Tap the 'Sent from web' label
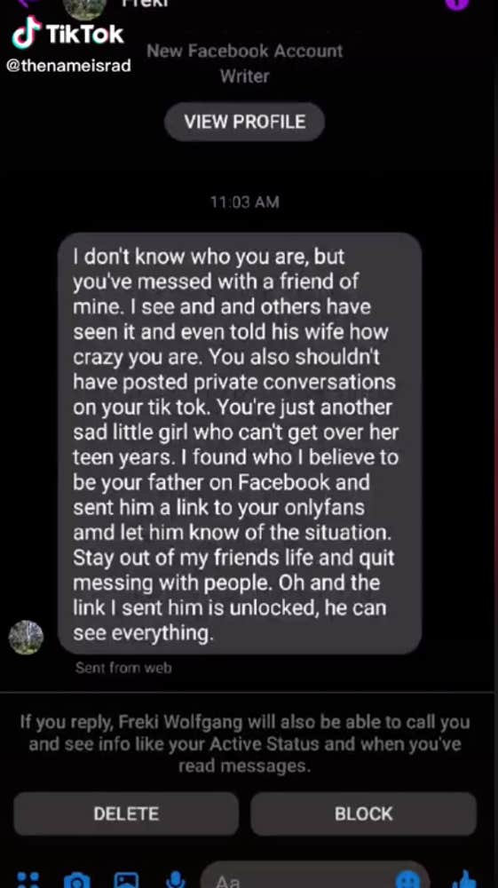Screen dimensions: 498x888 click(x=123, y=668)
